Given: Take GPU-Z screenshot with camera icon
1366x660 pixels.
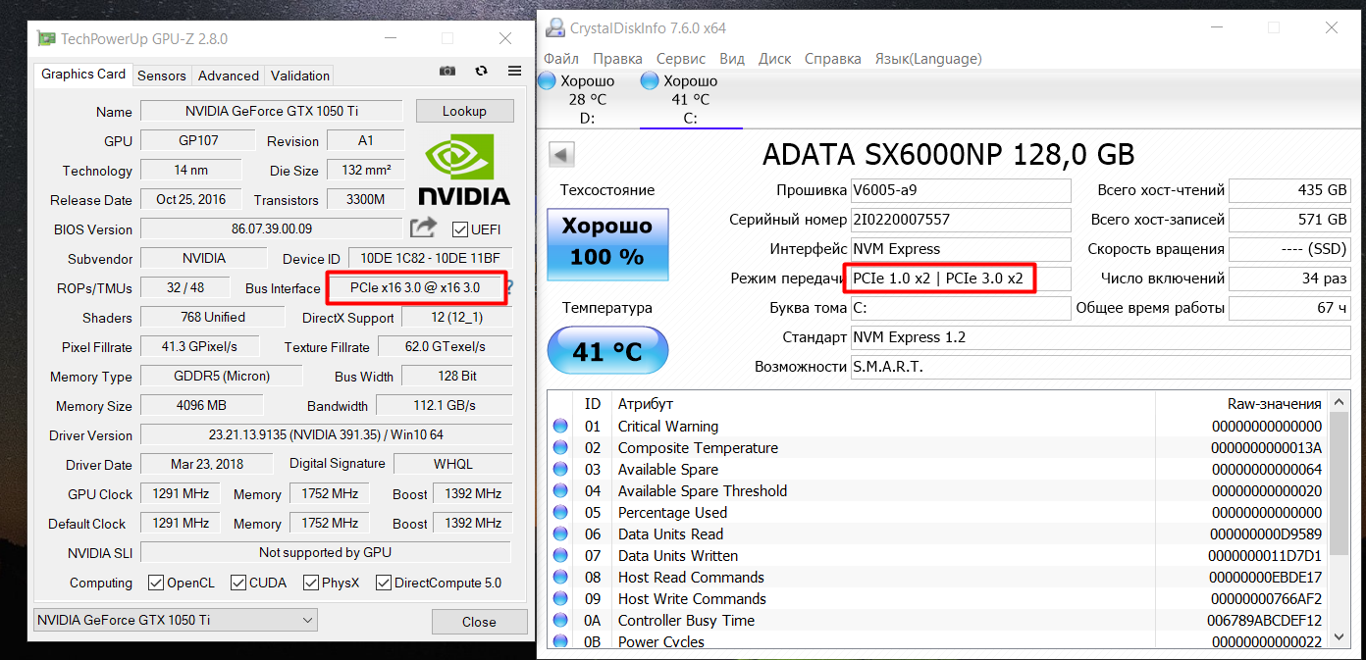Looking at the screenshot, I should tap(447, 72).
